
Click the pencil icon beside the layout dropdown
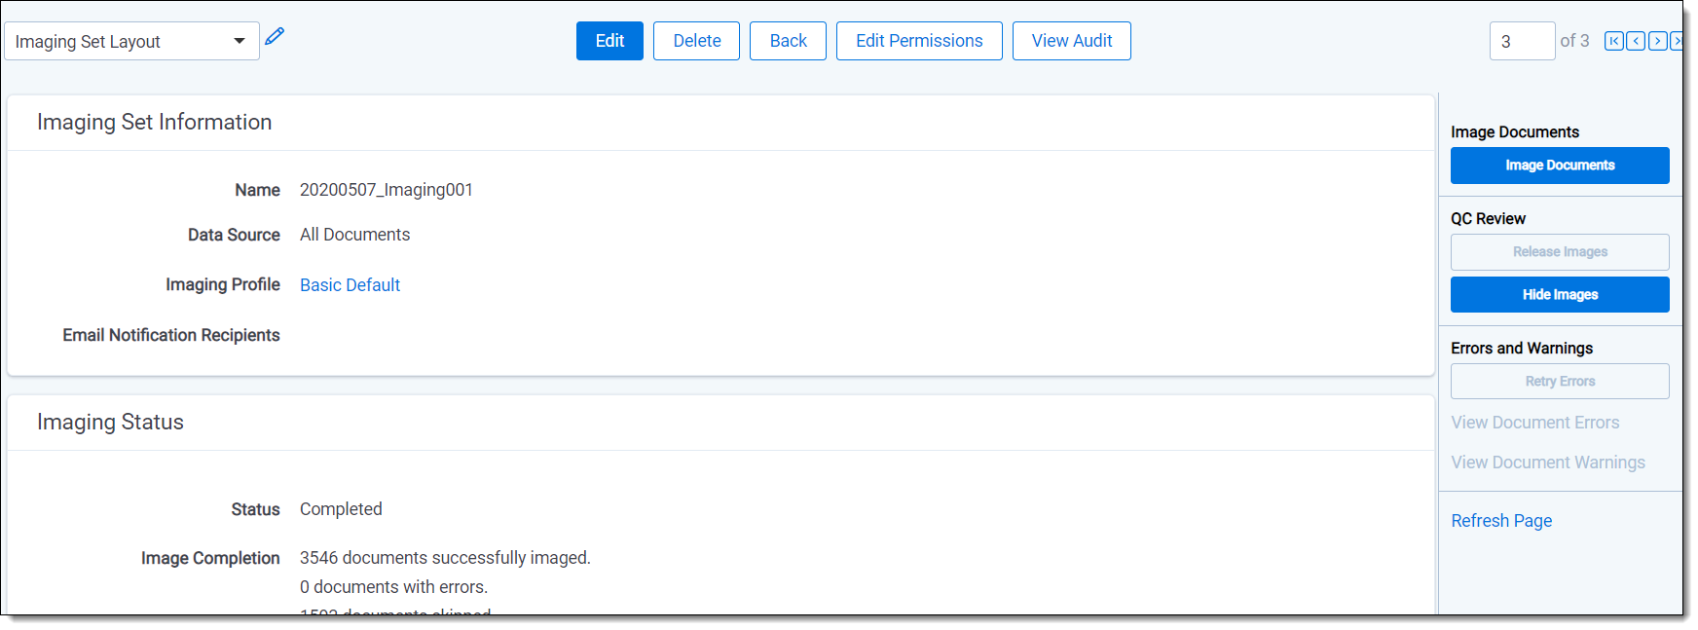point(275,37)
